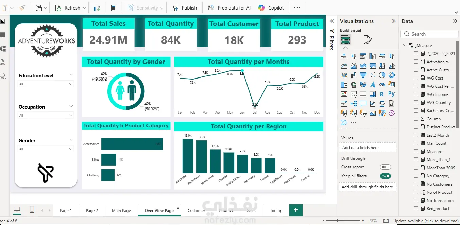Click the format painter brush icon

pyautogui.click(x=22, y=8)
